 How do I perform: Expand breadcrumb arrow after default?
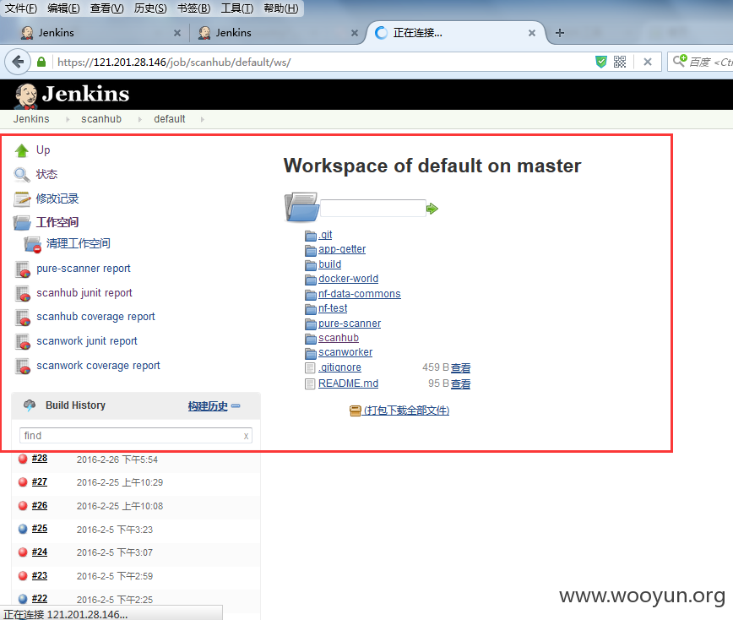tap(203, 119)
